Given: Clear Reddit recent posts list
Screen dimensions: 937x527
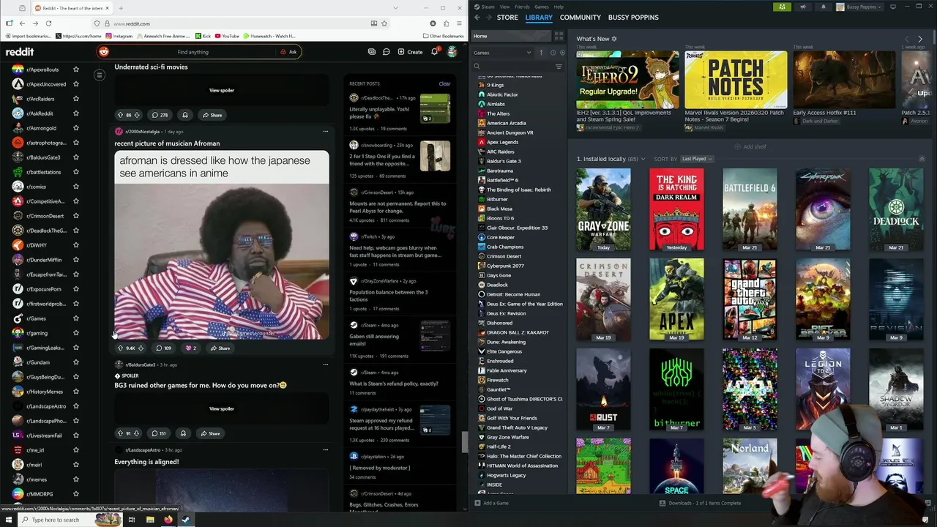Looking at the screenshot, I should click(x=444, y=83).
